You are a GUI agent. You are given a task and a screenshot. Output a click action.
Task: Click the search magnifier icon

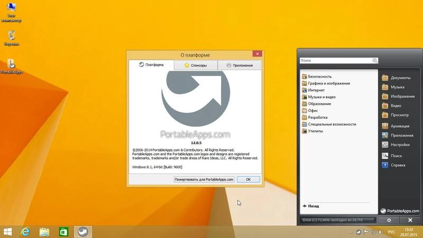tap(375, 61)
